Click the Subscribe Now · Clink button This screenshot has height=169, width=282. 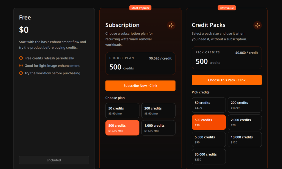(x=140, y=86)
